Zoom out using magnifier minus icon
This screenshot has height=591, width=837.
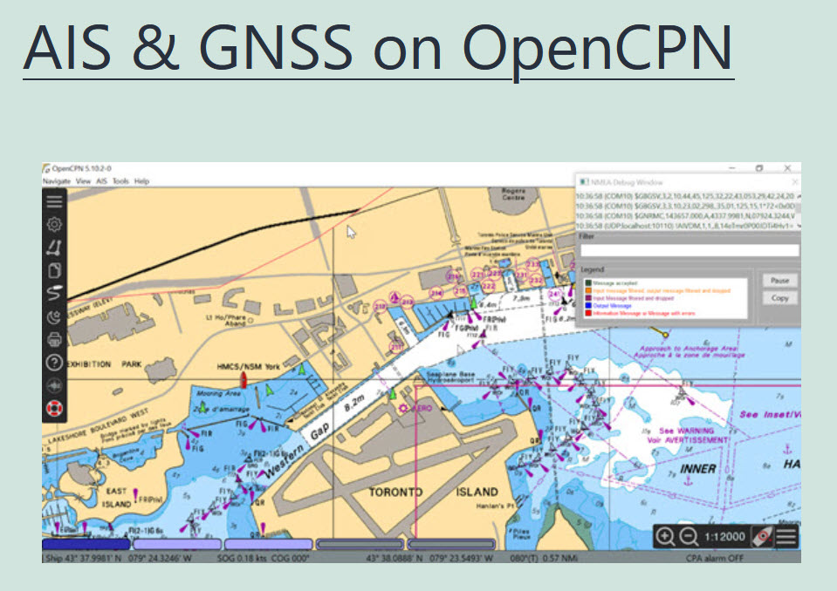689,537
